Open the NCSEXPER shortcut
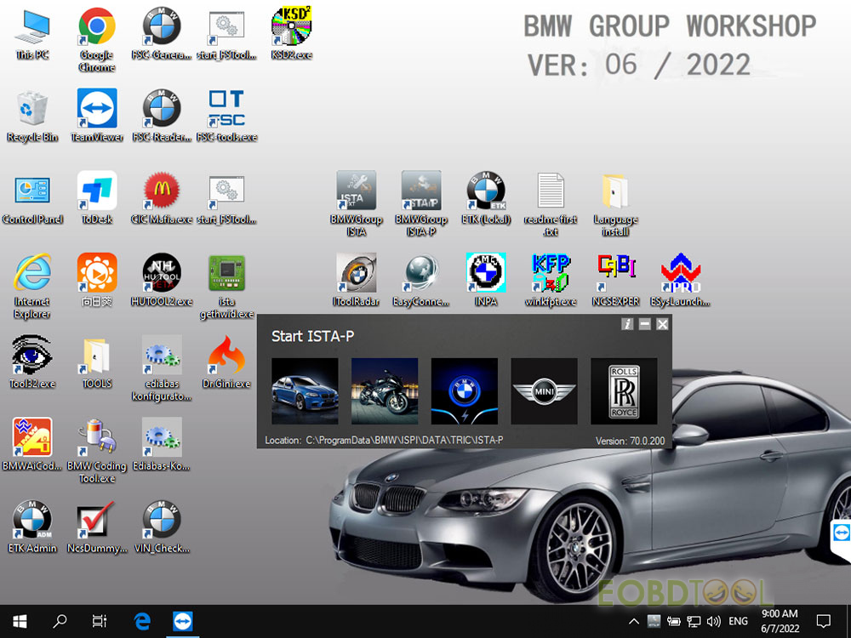 [615, 280]
